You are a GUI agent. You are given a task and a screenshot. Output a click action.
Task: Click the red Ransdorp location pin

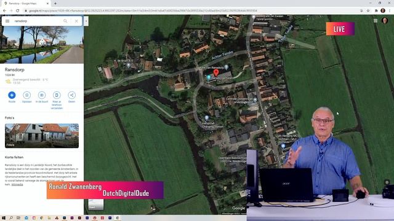point(216,73)
